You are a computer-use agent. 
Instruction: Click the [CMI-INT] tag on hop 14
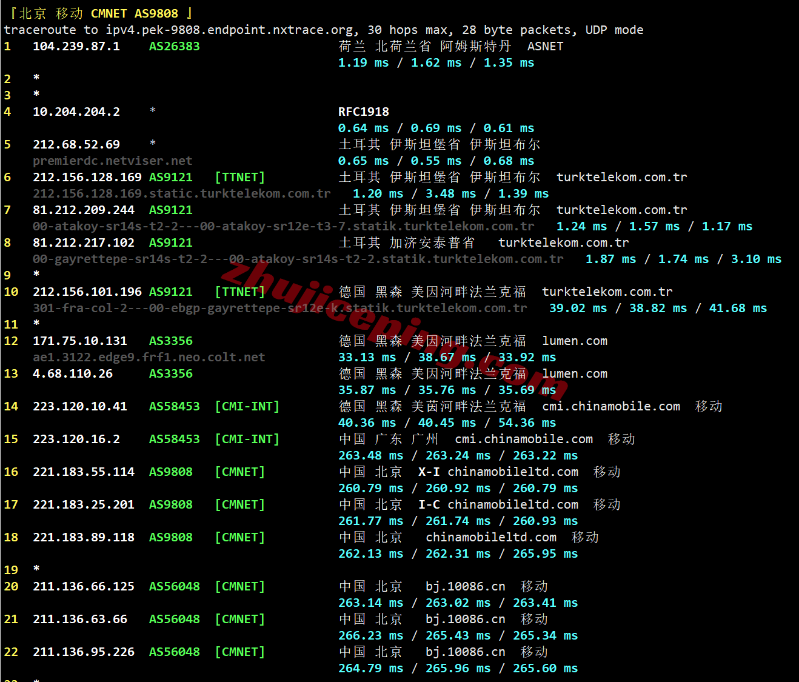point(247,406)
